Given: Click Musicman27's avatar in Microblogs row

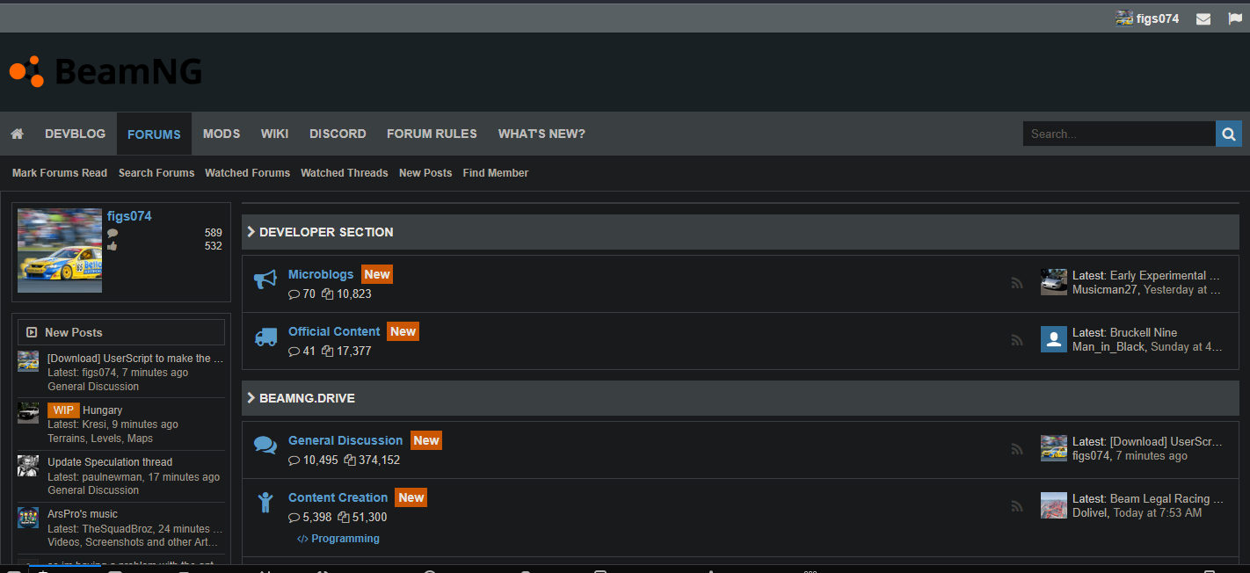Looking at the screenshot, I should point(1054,282).
